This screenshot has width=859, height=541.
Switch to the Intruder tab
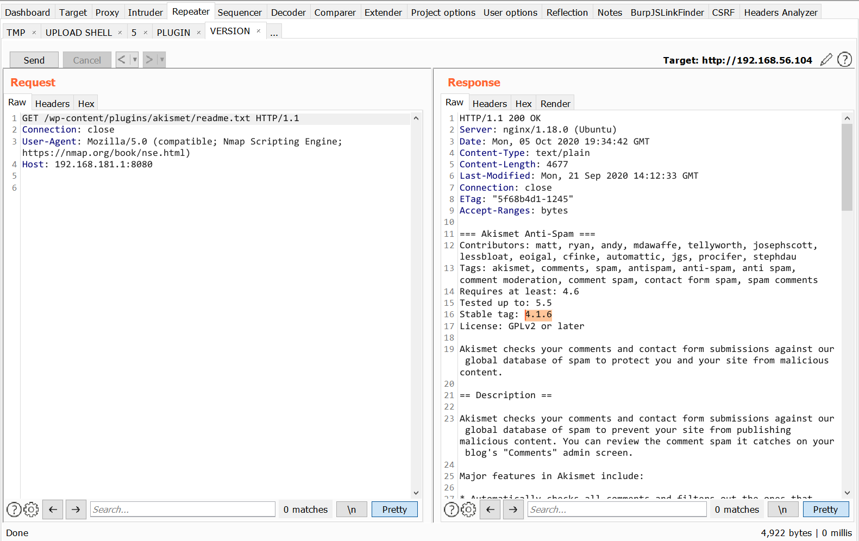[145, 12]
